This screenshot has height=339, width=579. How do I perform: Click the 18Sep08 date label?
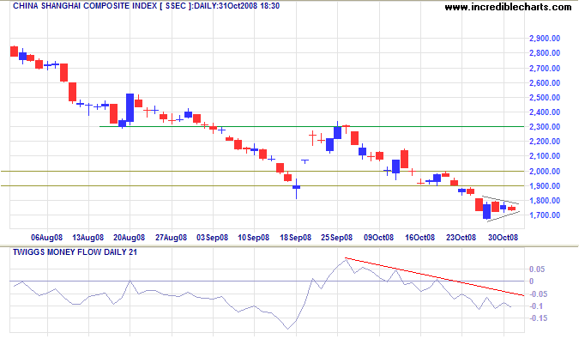click(295, 238)
